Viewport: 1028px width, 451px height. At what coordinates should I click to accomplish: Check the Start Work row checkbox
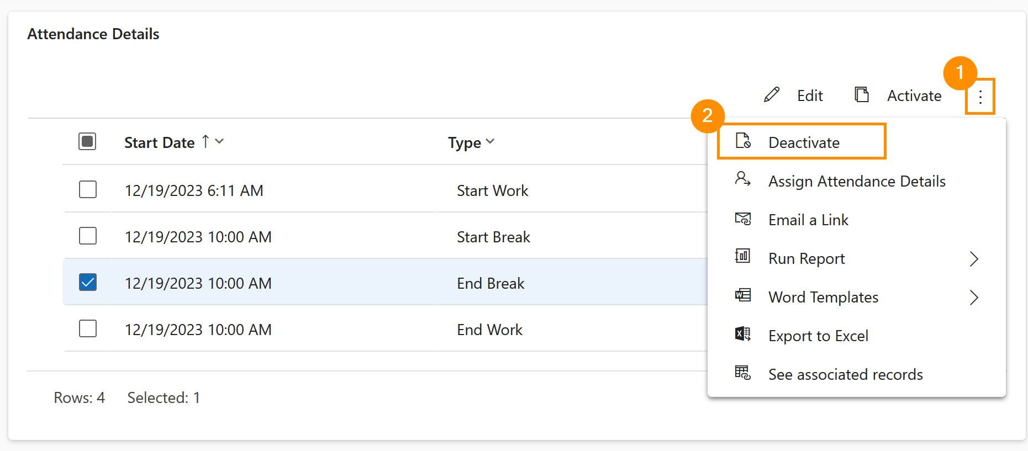point(87,189)
